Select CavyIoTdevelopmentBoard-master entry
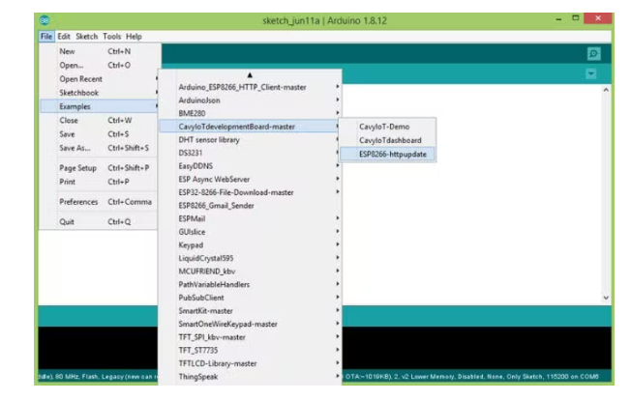631x401 pixels. (x=251, y=127)
